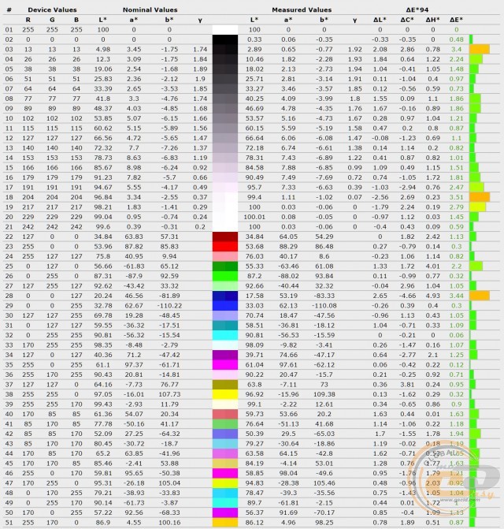Screen dimensions: 504x529
Task: Click the ΔC* column header
Action: point(407,20)
